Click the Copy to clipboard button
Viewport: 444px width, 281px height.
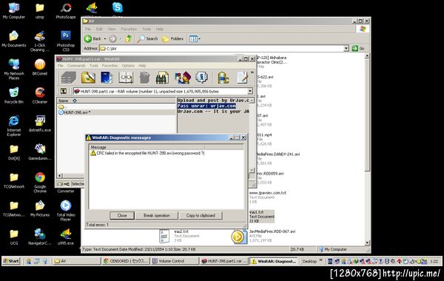(x=201, y=216)
